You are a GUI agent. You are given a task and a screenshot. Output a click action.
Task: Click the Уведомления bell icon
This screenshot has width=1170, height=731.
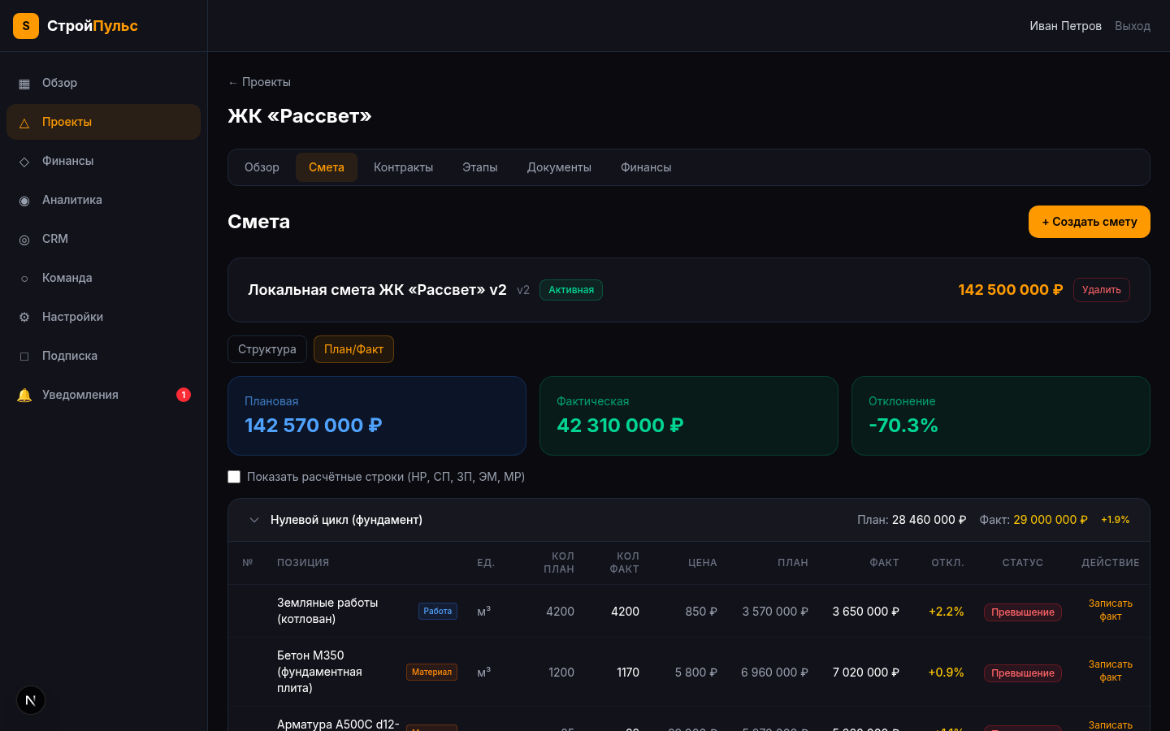pos(24,396)
